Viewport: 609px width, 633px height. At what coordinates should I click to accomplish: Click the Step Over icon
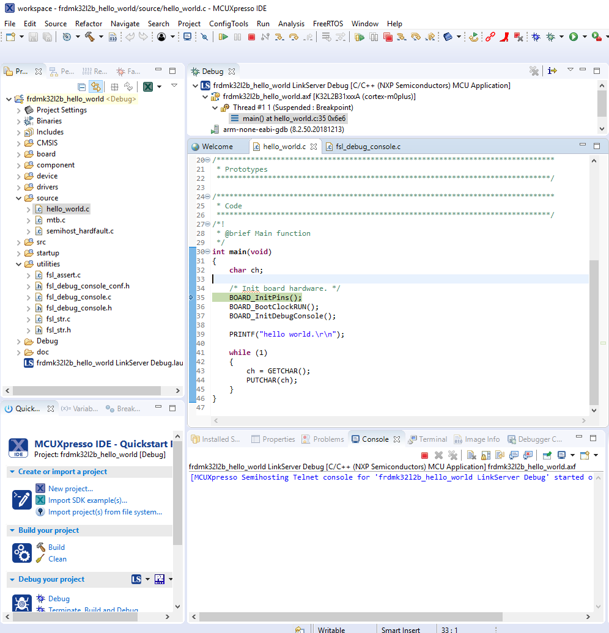tap(293, 37)
